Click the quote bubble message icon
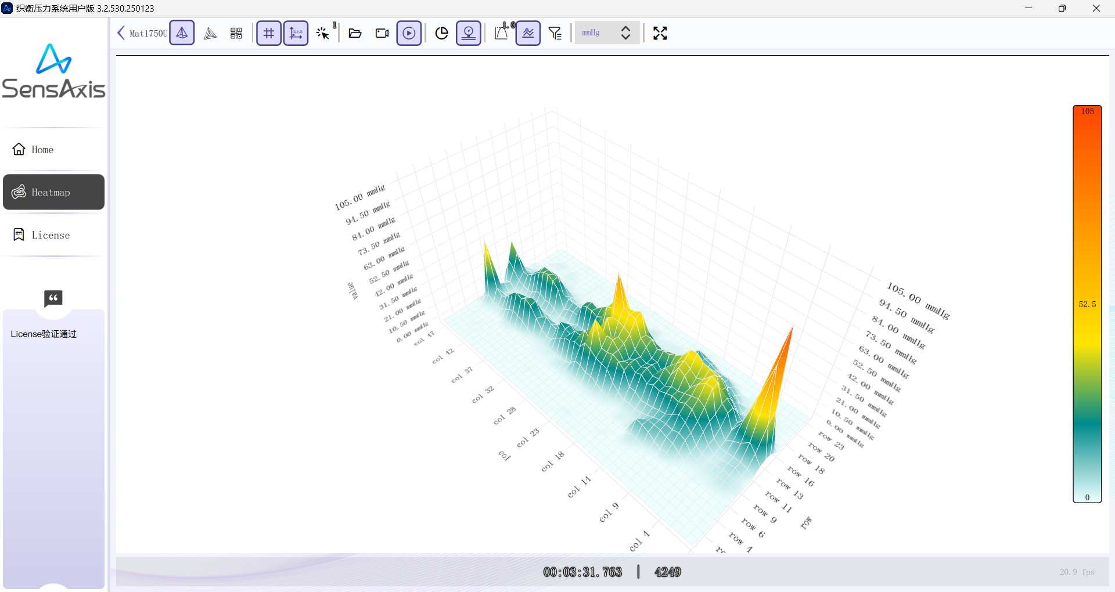The image size is (1115, 592). point(53,298)
